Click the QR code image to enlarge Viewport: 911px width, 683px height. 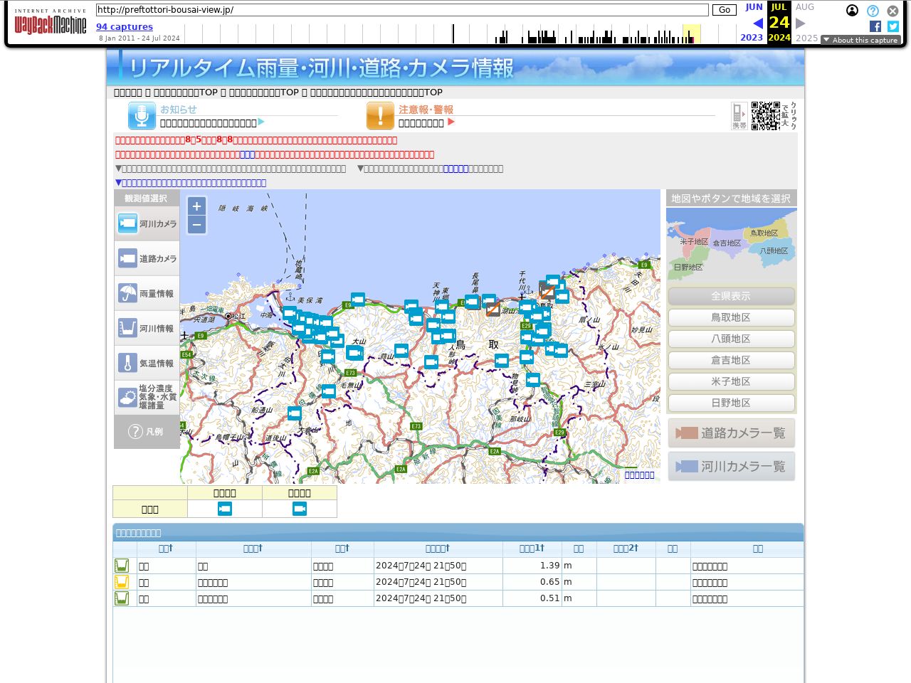click(766, 116)
